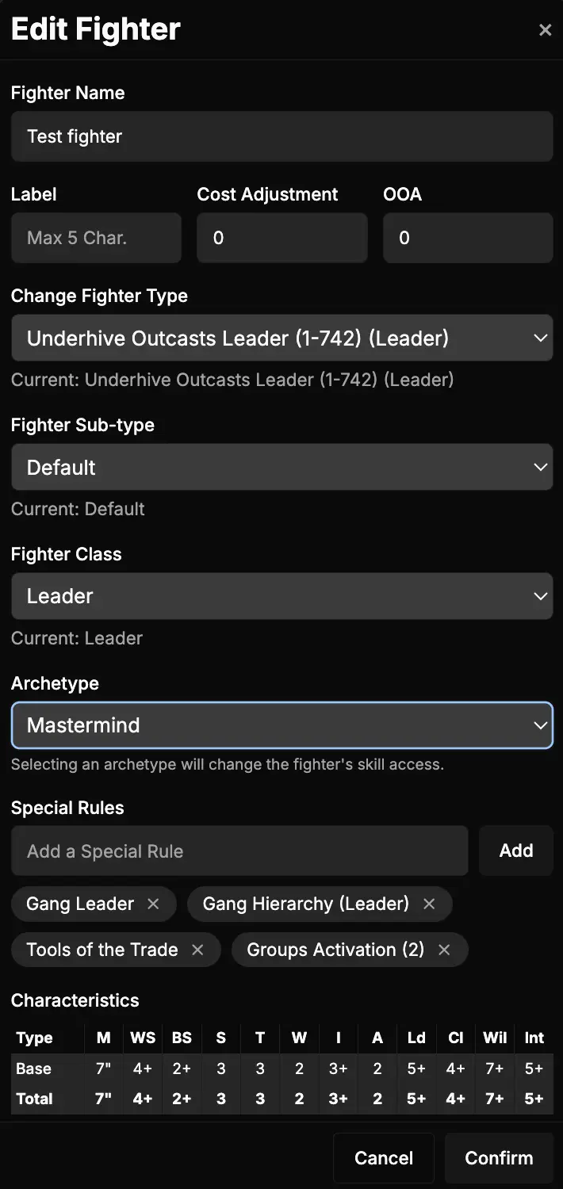The height and width of the screenshot is (1189, 563).
Task: Select the Cost Adjustment field
Action: coord(281,238)
